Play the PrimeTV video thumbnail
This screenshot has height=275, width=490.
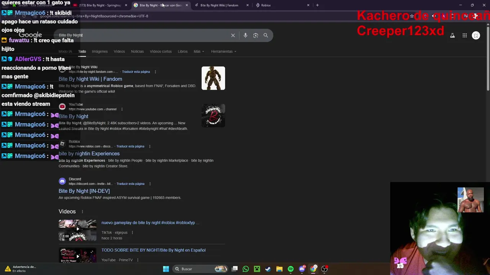[x=78, y=255]
